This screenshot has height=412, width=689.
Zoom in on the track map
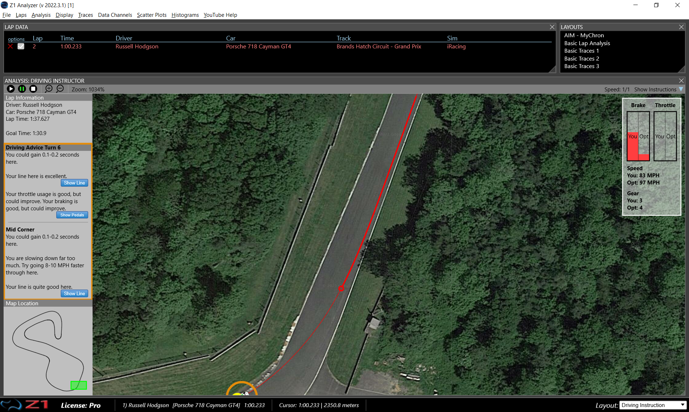[x=49, y=88]
